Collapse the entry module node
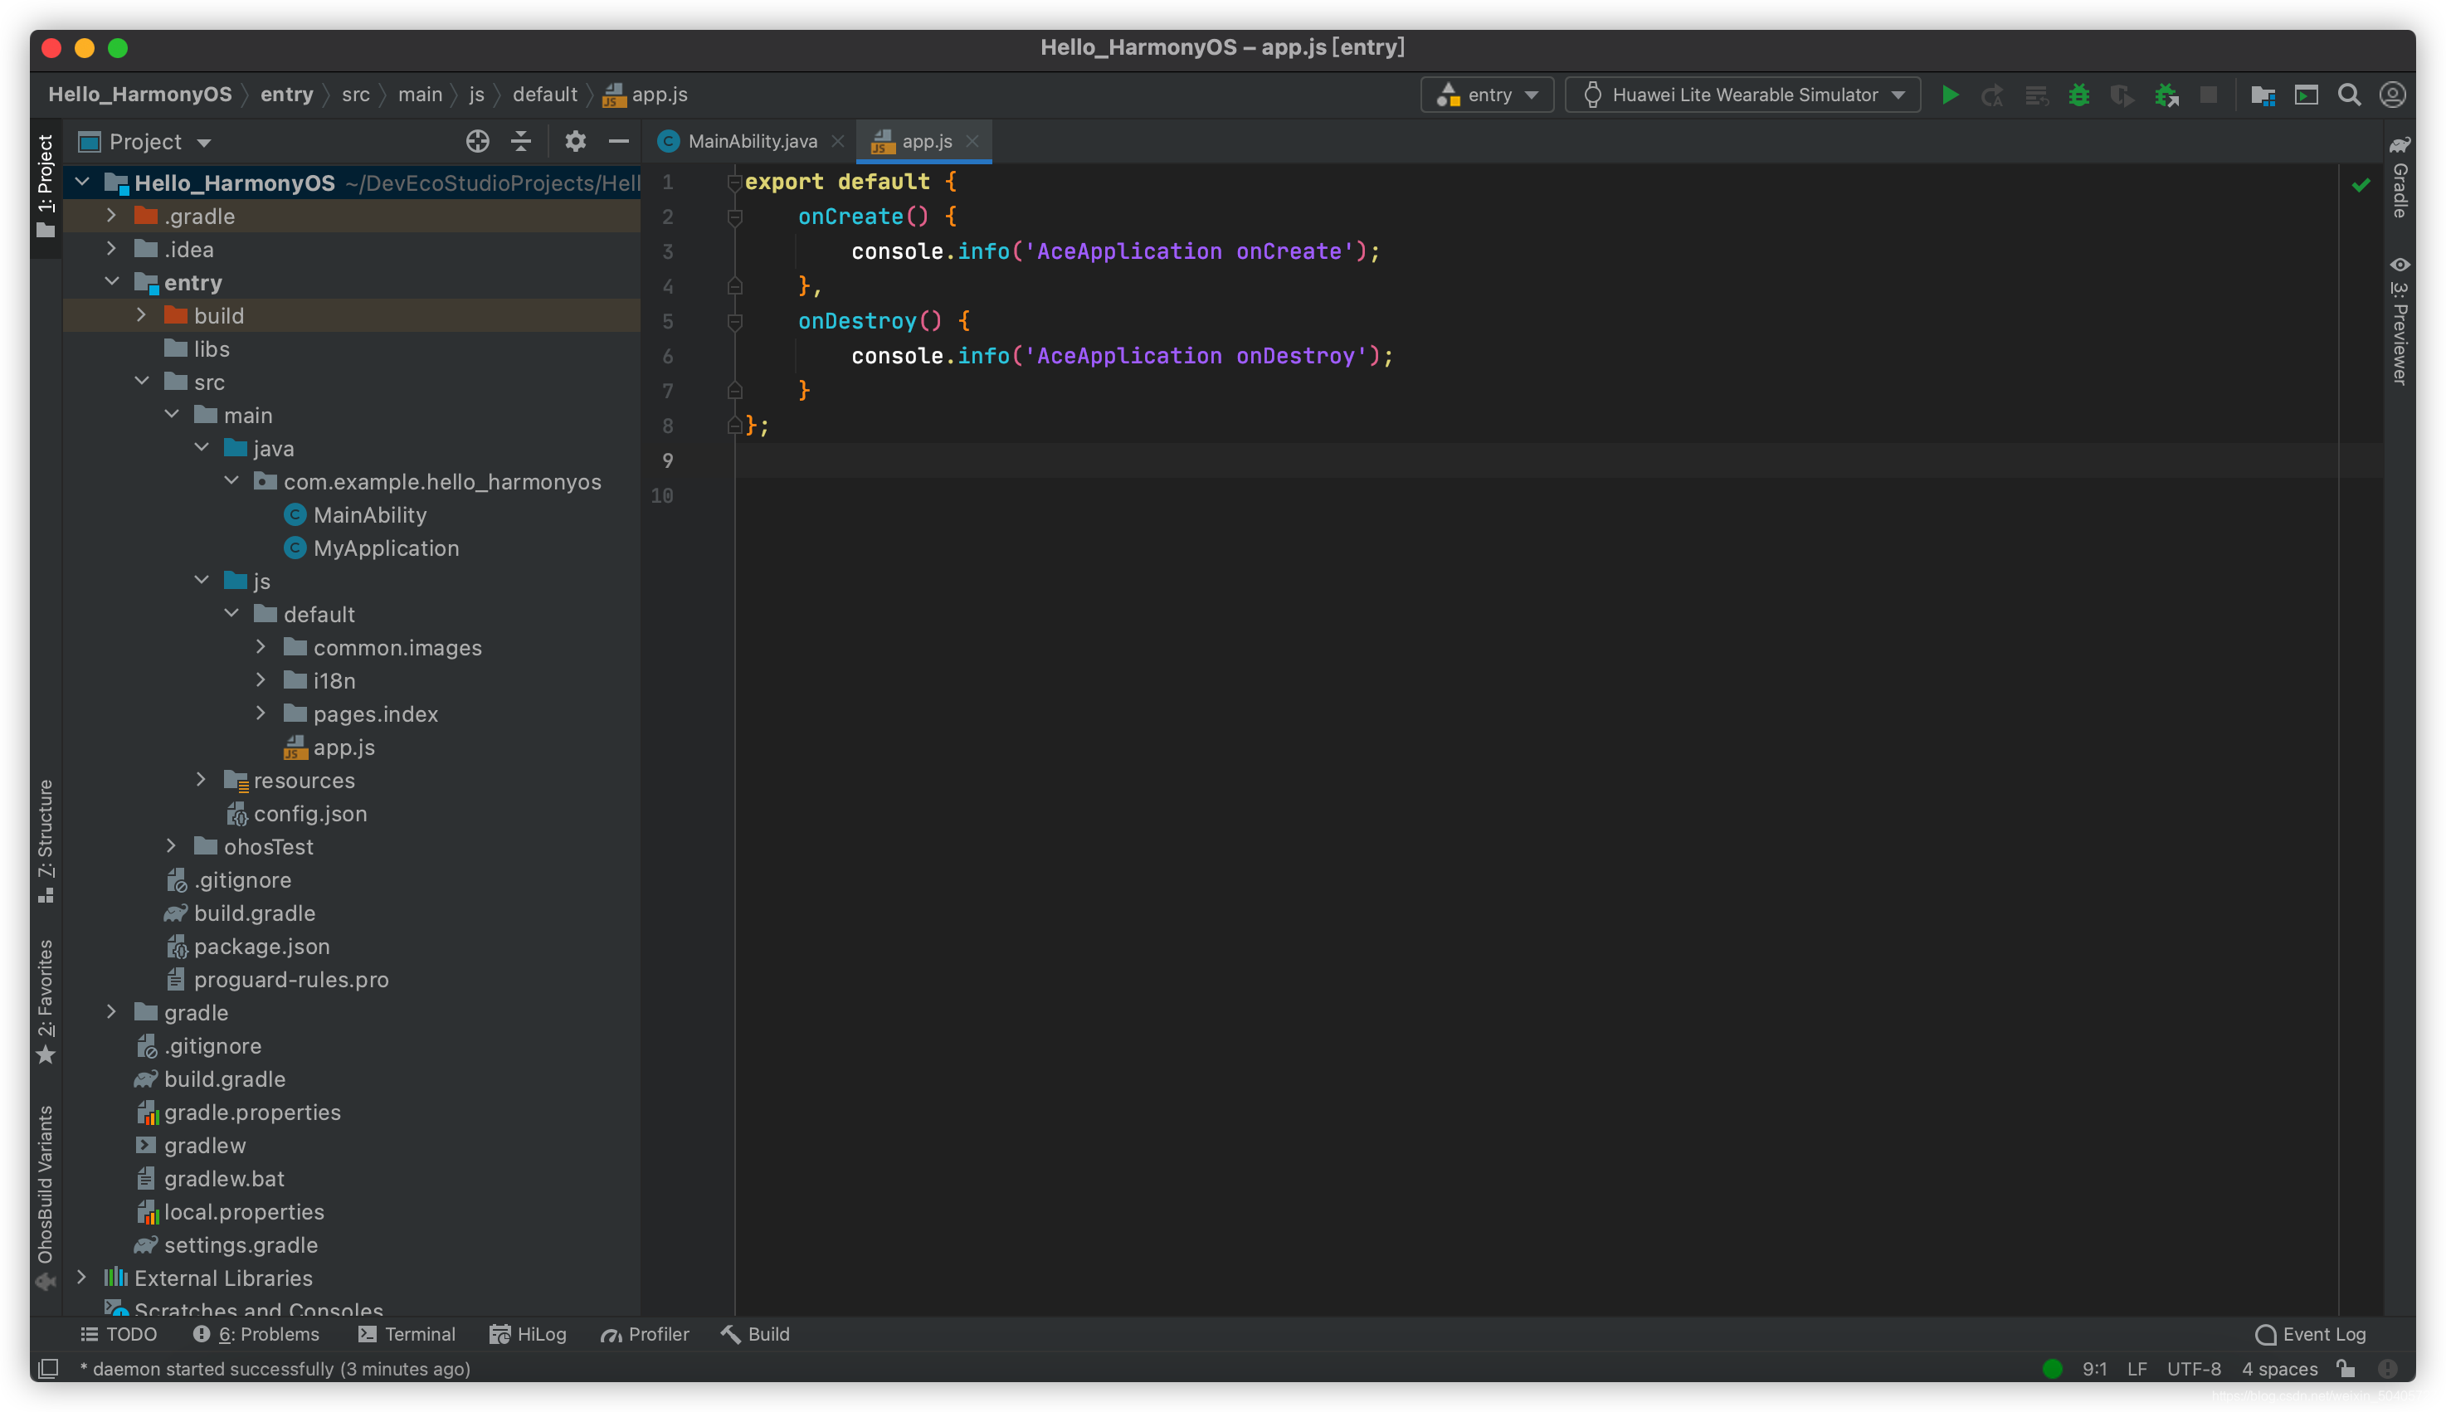Image resolution: width=2446 pixels, height=1412 pixels. (x=111, y=281)
